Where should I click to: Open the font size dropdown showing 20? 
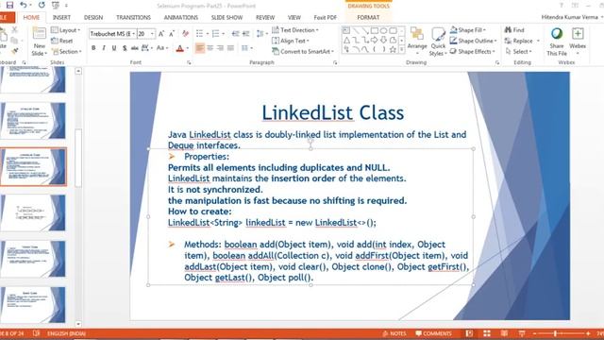[153, 34]
